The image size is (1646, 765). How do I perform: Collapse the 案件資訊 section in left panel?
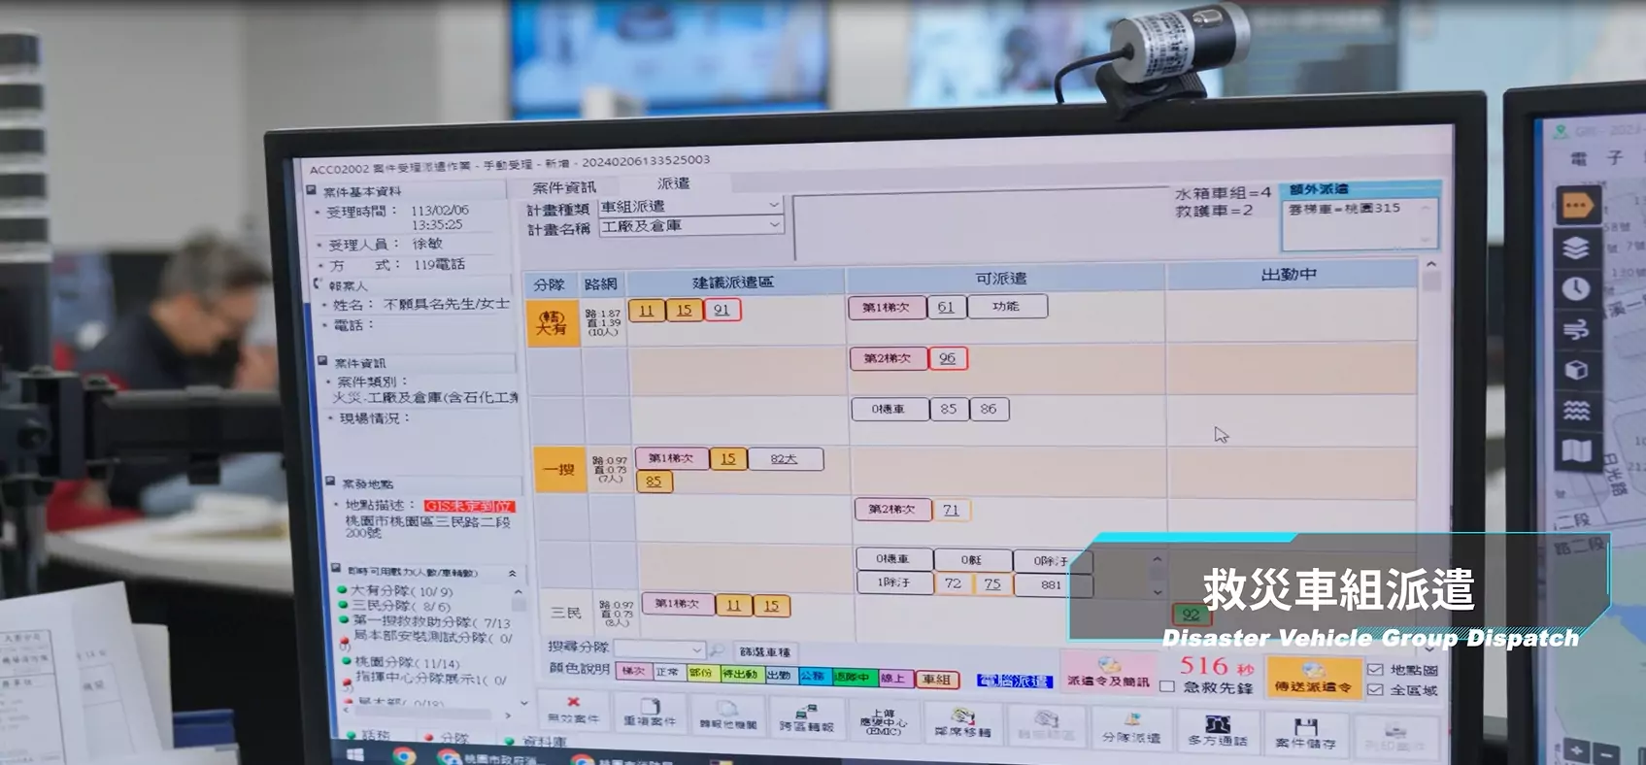[322, 361]
